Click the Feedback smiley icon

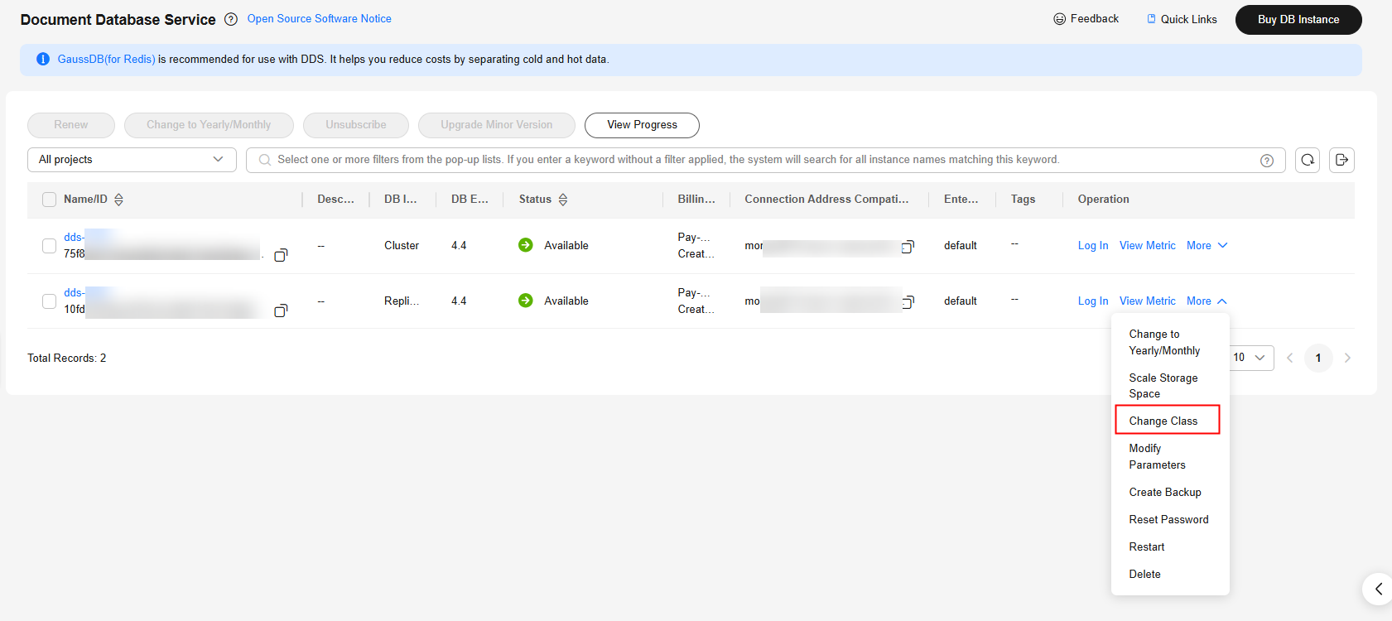pyautogui.click(x=1059, y=19)
